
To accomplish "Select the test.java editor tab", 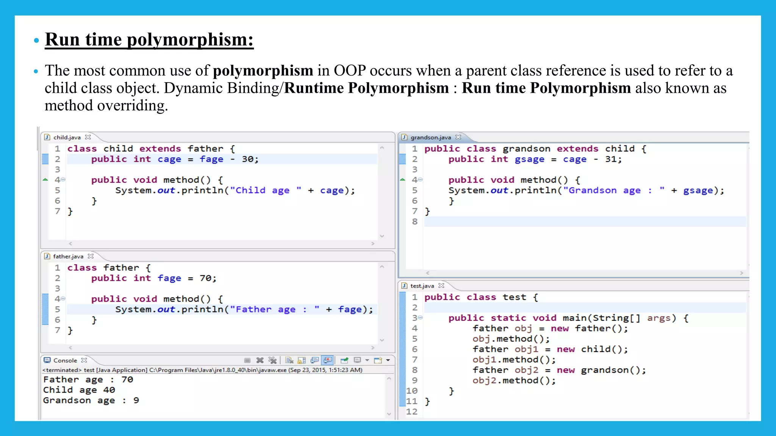I will [x=422, y=286].
